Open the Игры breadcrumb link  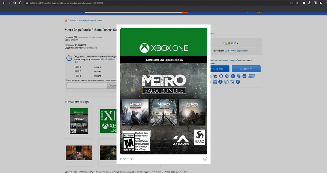(x=92, y=21)
